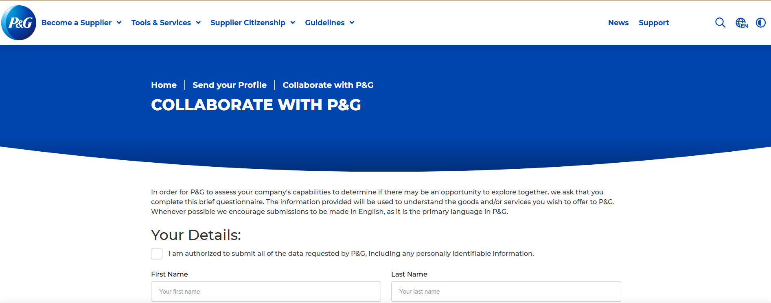Click the Send your Profile breadcrumb

pyautogui.click(x=230, y=85)
